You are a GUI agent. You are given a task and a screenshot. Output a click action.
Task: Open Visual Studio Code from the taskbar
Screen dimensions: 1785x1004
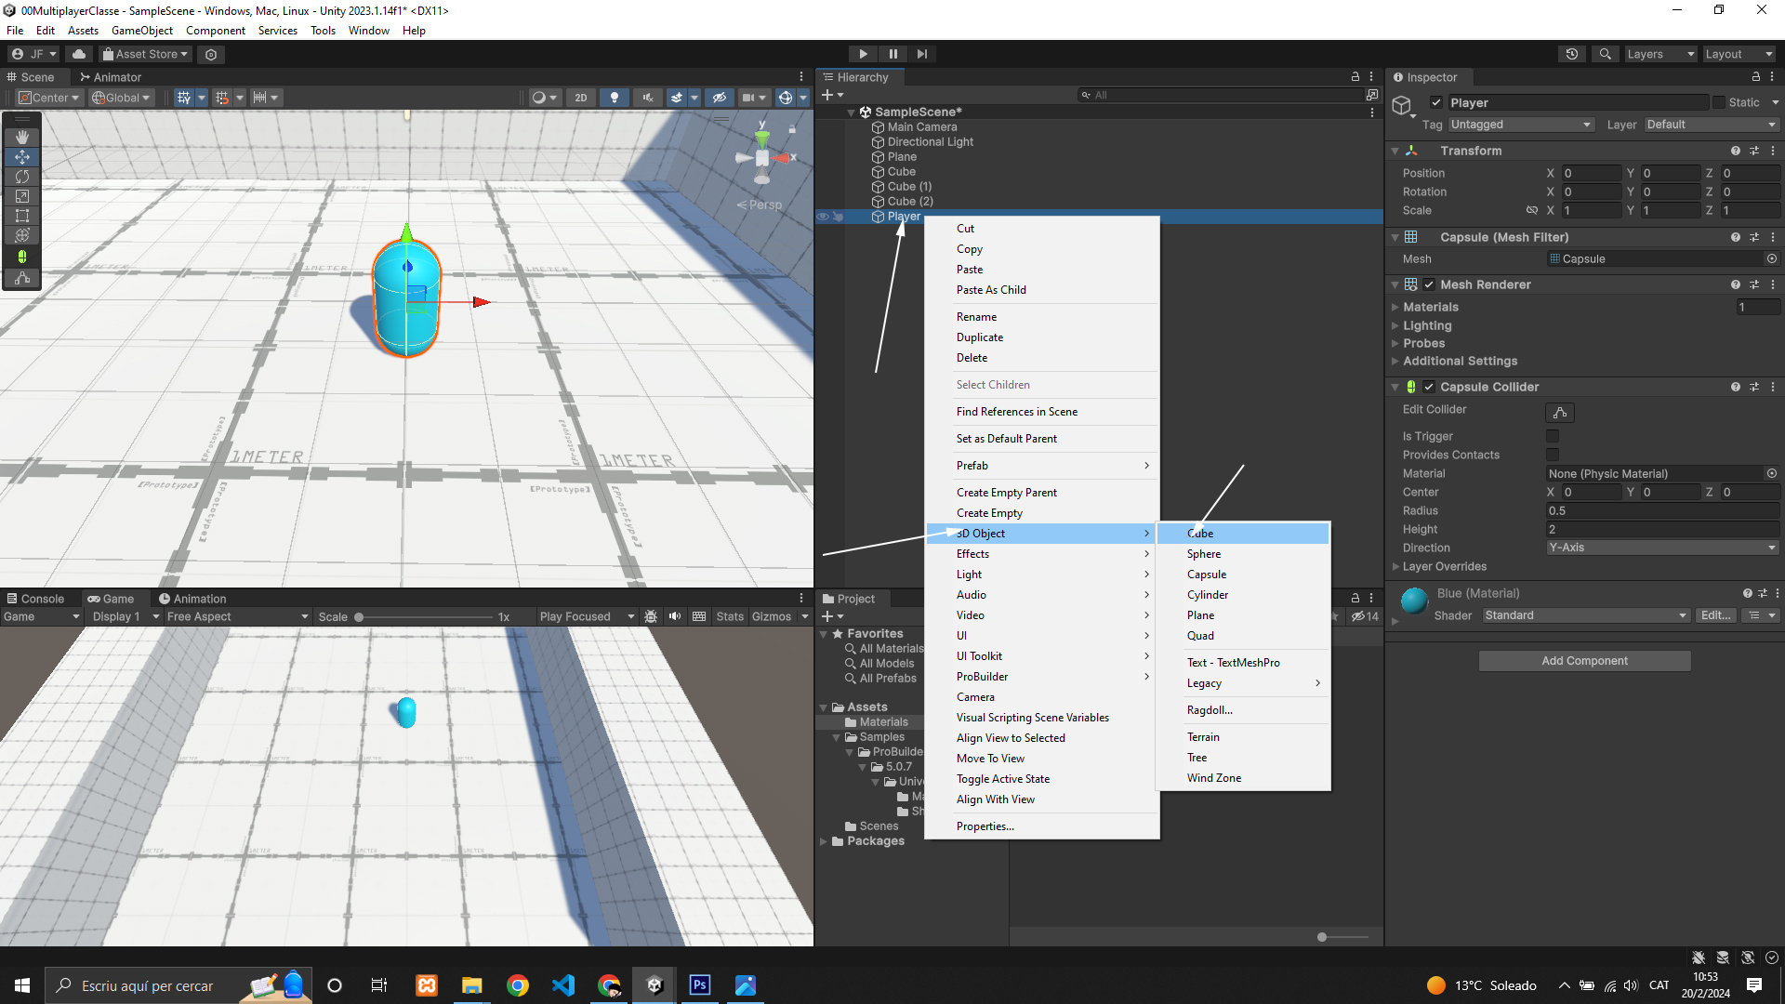click(563, 985)
